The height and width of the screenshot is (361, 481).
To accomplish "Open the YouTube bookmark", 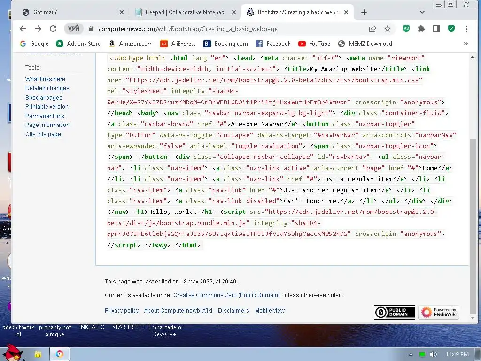I will point(314,44).
